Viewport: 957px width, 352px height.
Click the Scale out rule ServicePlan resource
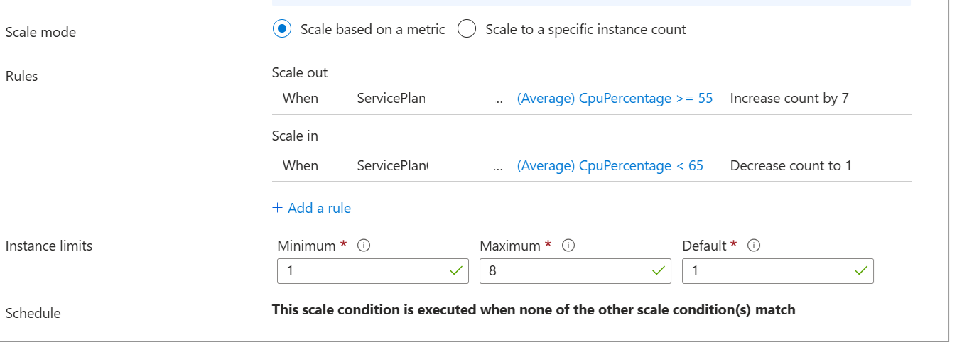pos(391,99)
